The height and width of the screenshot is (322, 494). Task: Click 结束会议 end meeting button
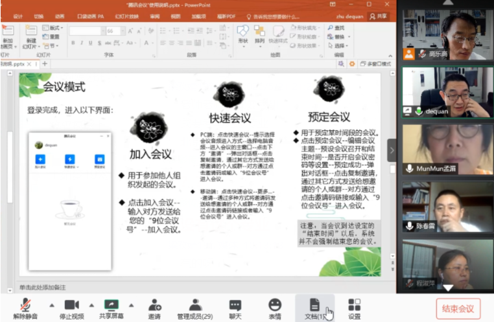tap(458, 309)
